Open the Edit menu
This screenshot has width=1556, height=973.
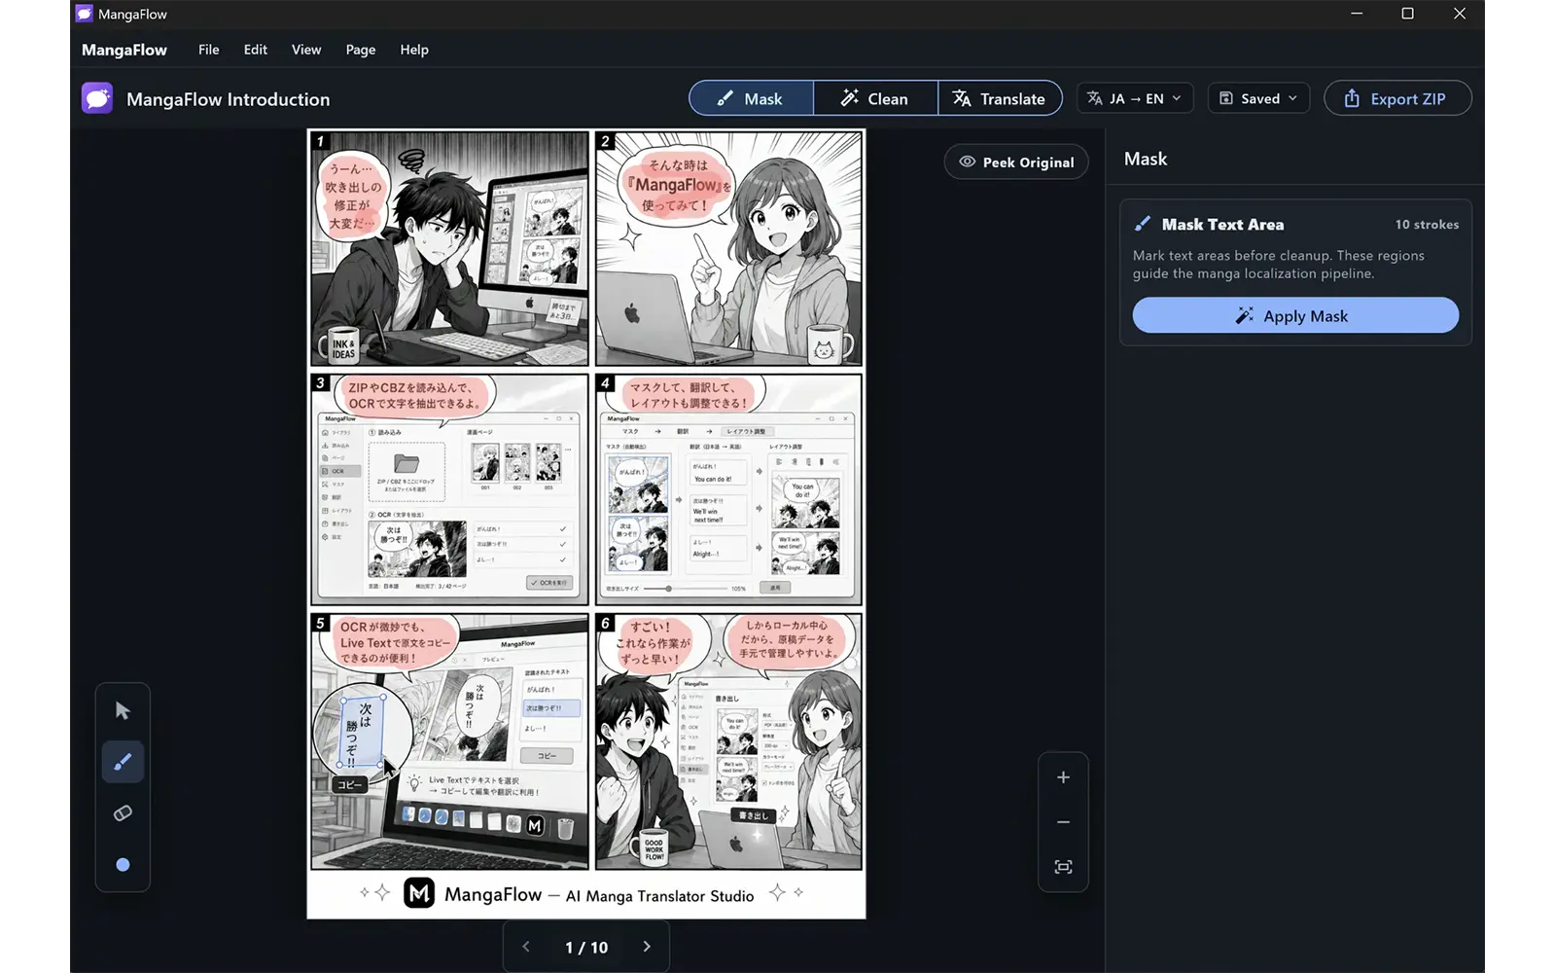(256, 50)
